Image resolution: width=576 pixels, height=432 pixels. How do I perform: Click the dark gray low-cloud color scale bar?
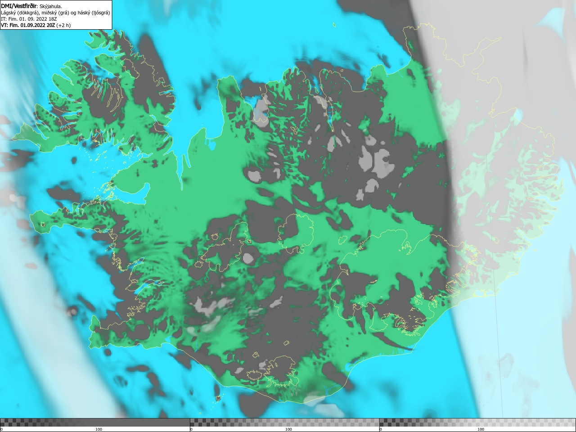(x=95, y=423)
